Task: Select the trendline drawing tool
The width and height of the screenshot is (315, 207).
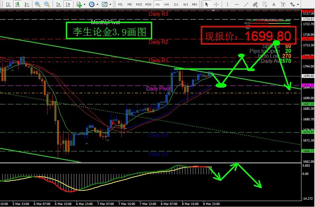Action: coord(246,4)
